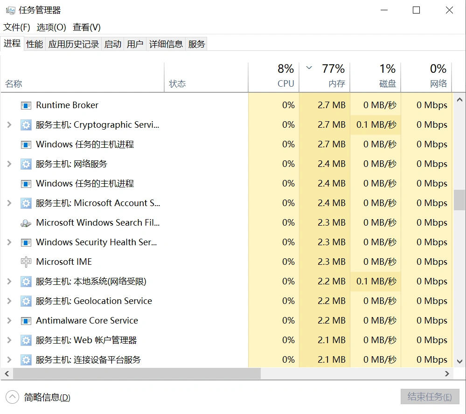
Task: Click the Web 帐户管理器 service icon
Action: (27, 340)
